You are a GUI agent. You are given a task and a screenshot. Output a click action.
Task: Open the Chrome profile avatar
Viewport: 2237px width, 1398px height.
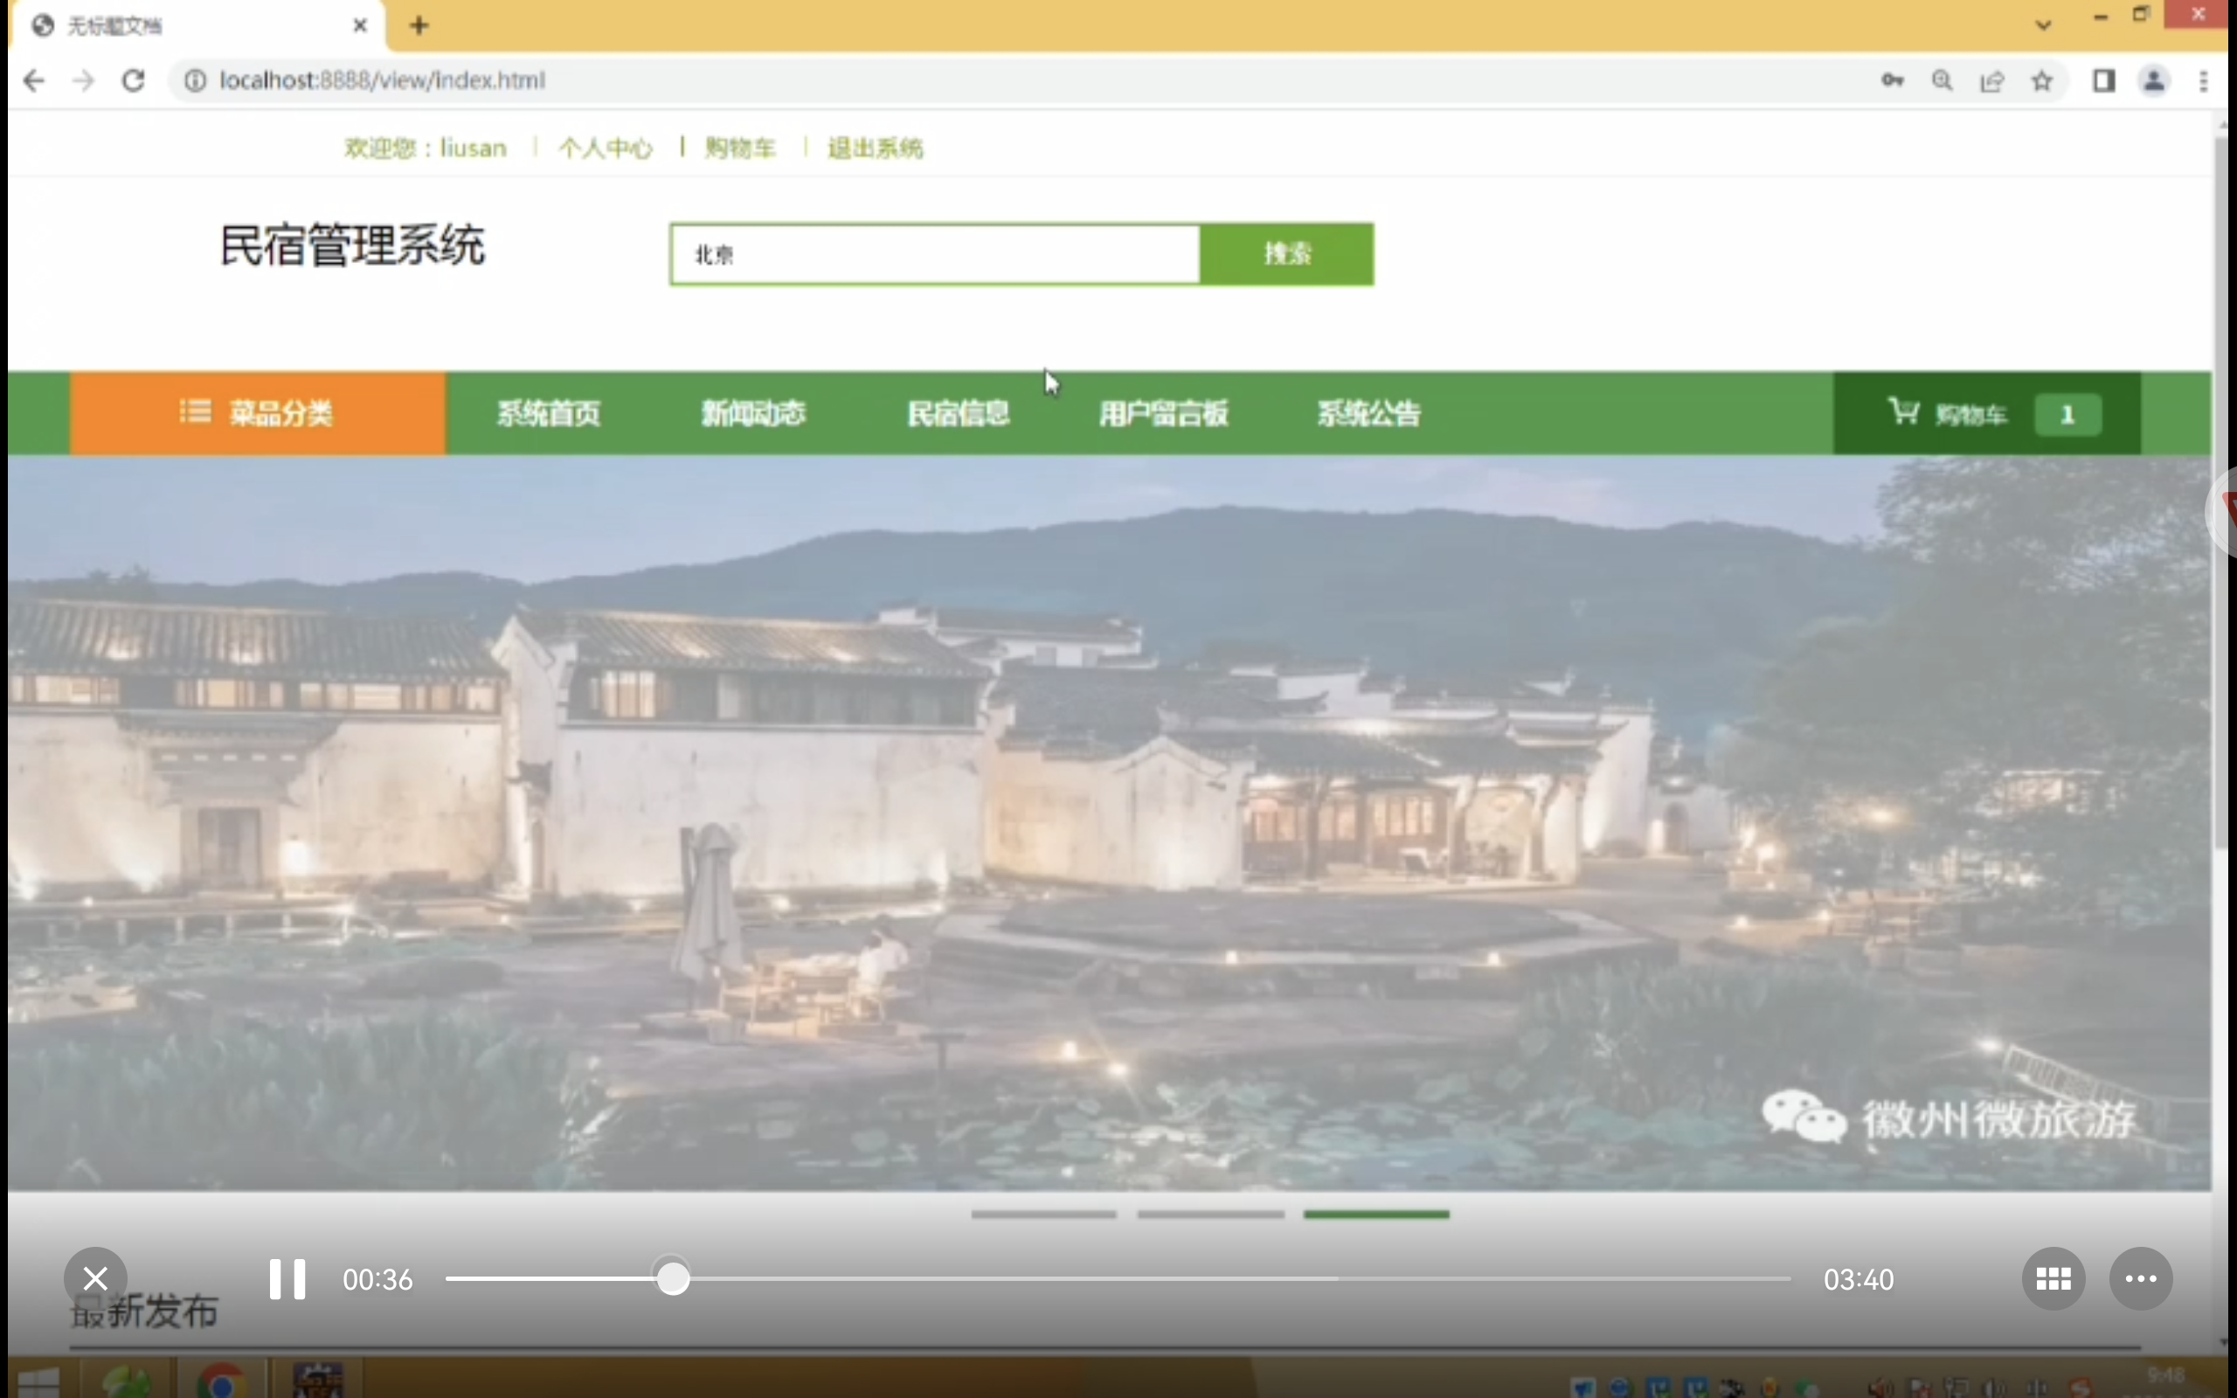[2154, 80]
